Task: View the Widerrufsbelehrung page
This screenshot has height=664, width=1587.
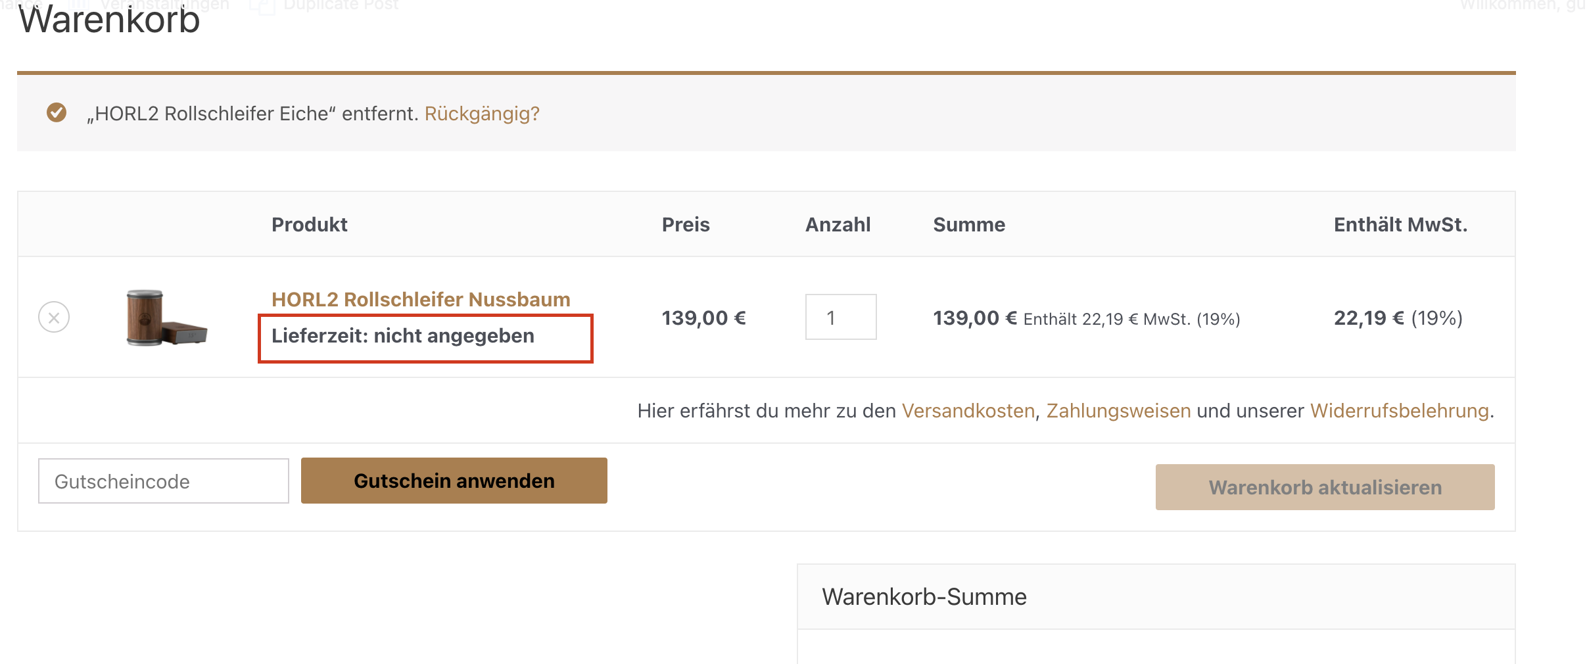Action: (1399, 411)
